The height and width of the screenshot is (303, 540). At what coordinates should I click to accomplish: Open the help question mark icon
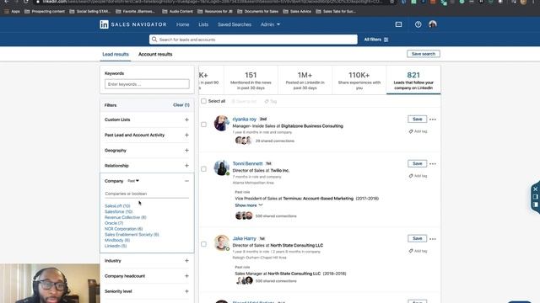(418, 24)
